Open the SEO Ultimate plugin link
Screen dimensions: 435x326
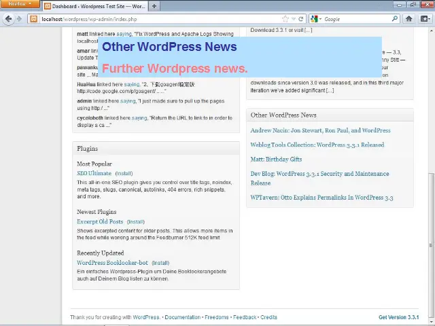(x=94, y=173)
